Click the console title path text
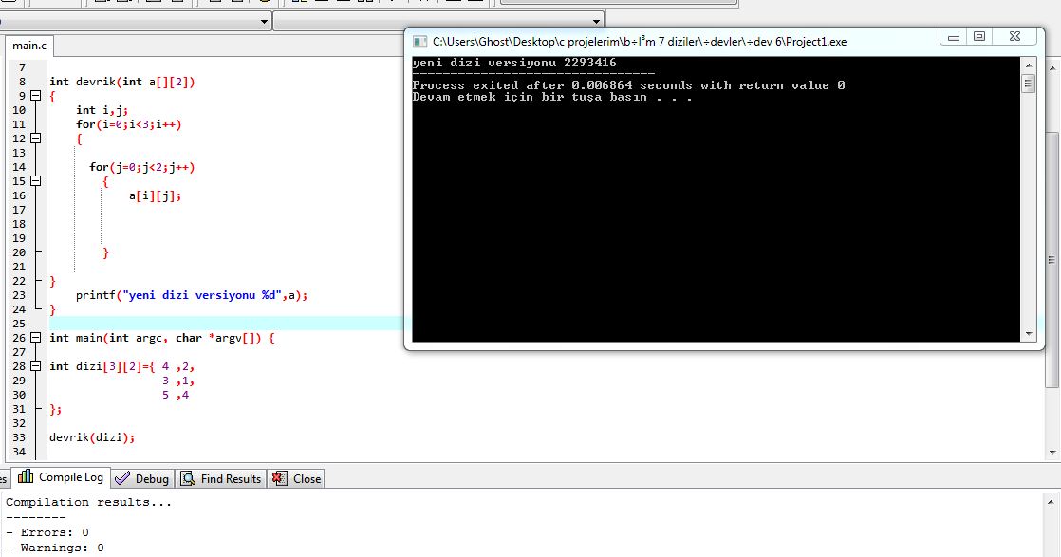Image resolution: width=1061 pixels, height=557 pixels. 640,42
